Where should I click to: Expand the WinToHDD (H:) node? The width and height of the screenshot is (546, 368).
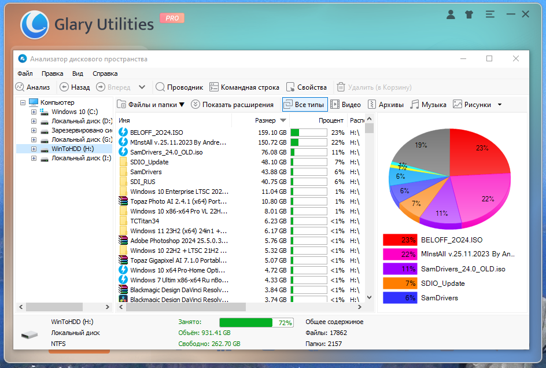[x=34, y=149]
